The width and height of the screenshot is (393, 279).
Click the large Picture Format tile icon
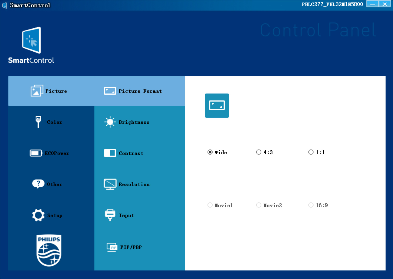pos(217,106)
